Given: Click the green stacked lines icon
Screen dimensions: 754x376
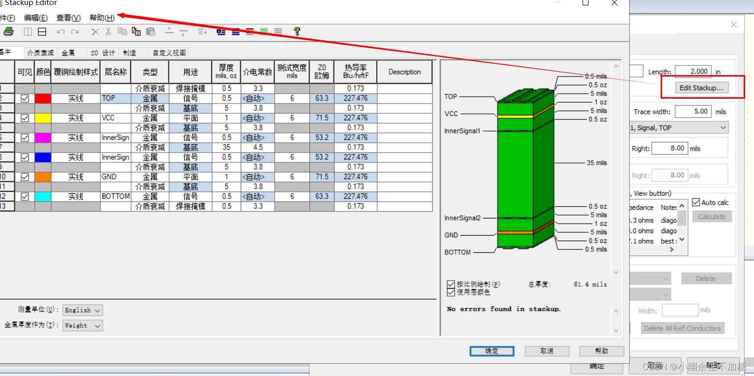Looking at the screenshot, I should [264, 32].
